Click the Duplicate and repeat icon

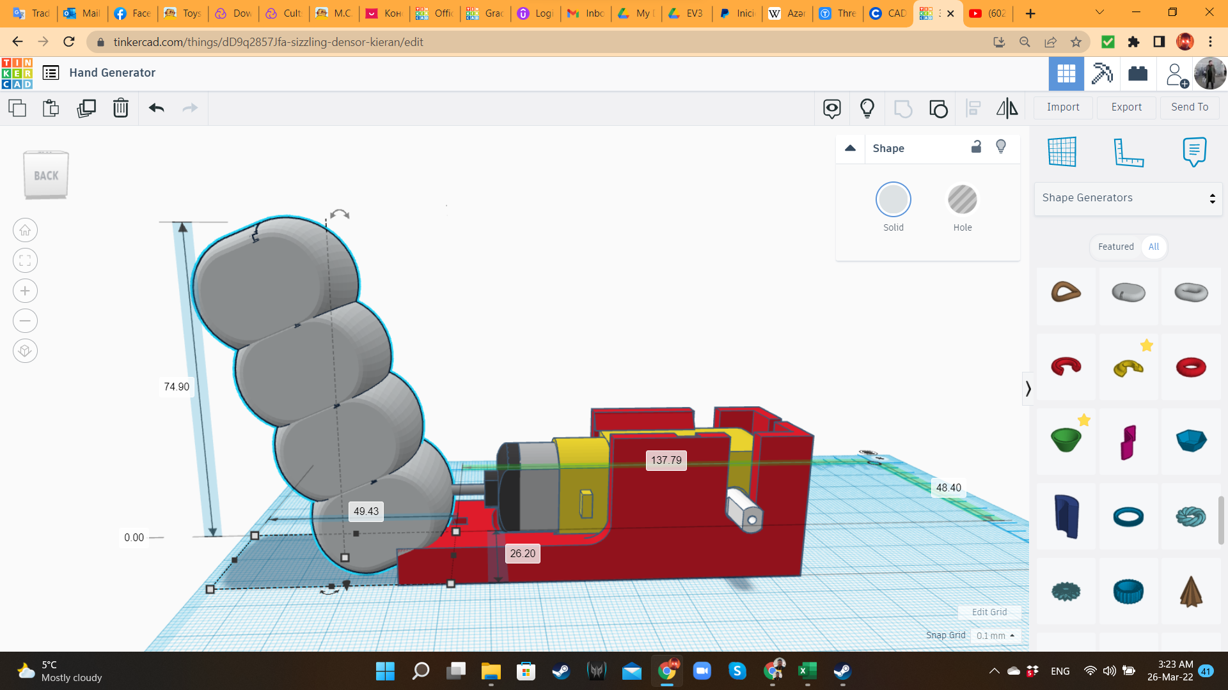pos(86,108)
